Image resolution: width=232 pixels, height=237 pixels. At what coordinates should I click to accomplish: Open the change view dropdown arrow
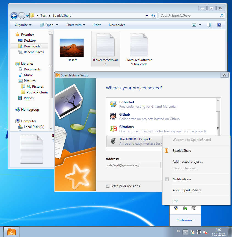point(200,25)
